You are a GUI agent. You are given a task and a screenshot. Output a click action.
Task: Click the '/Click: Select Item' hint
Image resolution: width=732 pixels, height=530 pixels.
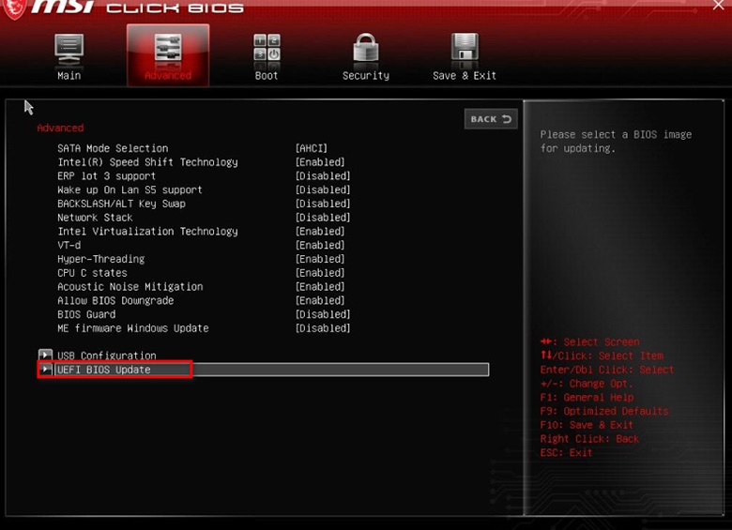click(x=602, y=356)
